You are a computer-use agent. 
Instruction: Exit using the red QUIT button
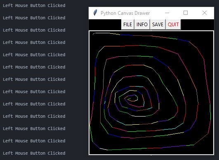click(x=173, y=25)
